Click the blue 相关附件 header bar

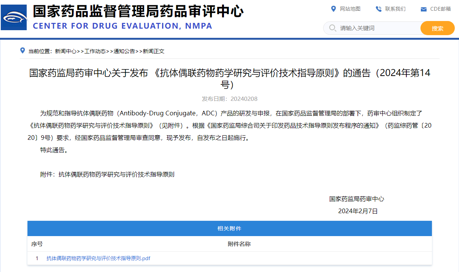pos(229,228)
